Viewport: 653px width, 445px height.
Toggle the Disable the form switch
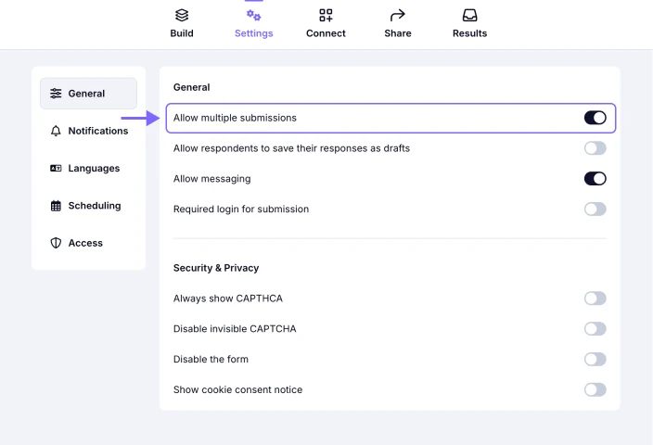click(x=595, y=359)
